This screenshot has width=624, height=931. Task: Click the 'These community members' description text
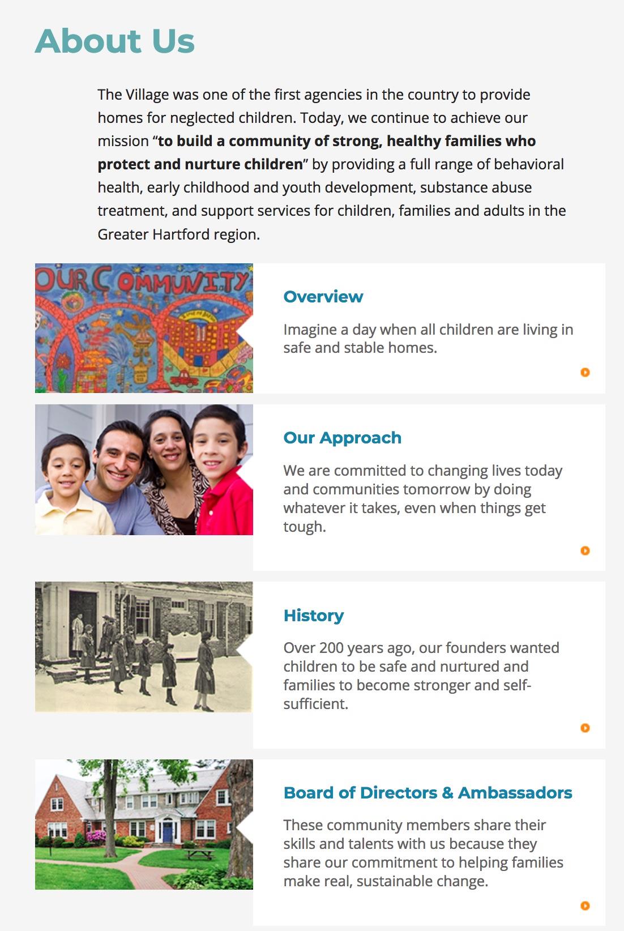tap(423, 853)
